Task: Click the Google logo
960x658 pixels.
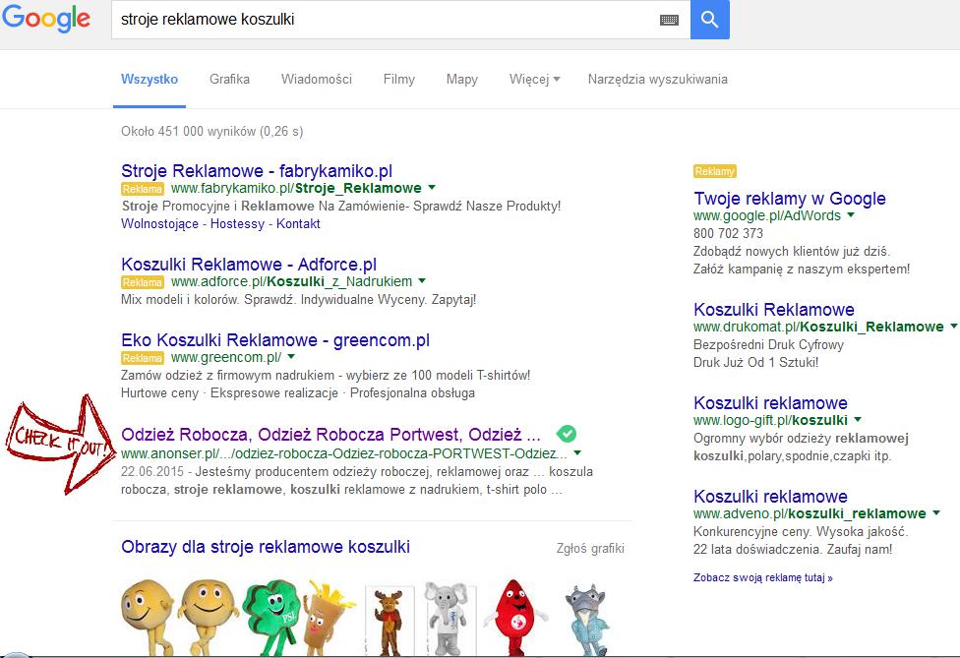Action: point(46,19)
